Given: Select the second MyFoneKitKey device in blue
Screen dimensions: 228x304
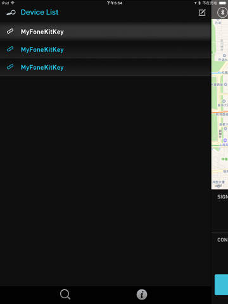Looking at the screenshot, I should [106, 49].
